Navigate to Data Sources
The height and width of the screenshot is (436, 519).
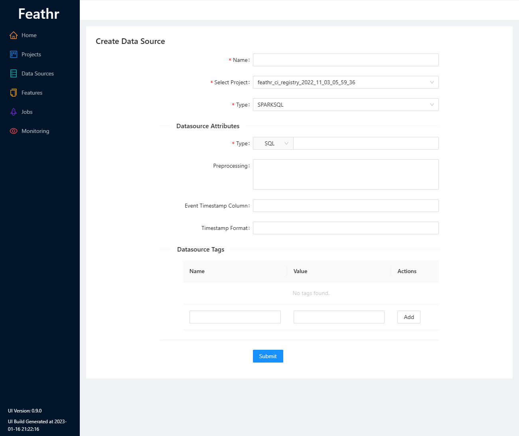point(40,73)
